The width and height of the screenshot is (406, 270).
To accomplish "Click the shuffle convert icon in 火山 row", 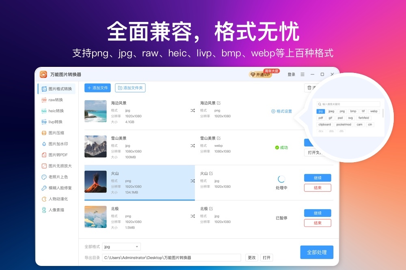I will pos(192,181).
